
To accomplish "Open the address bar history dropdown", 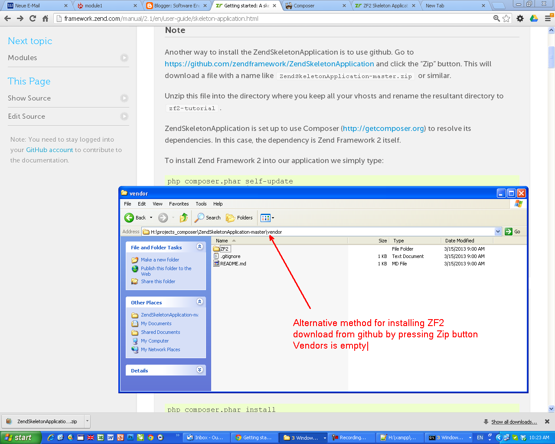I will (x=498, y=232).
